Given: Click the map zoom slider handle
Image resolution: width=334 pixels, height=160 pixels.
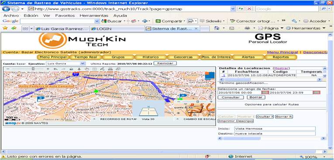Looking at the screenshot, I should tap(33, 69).
